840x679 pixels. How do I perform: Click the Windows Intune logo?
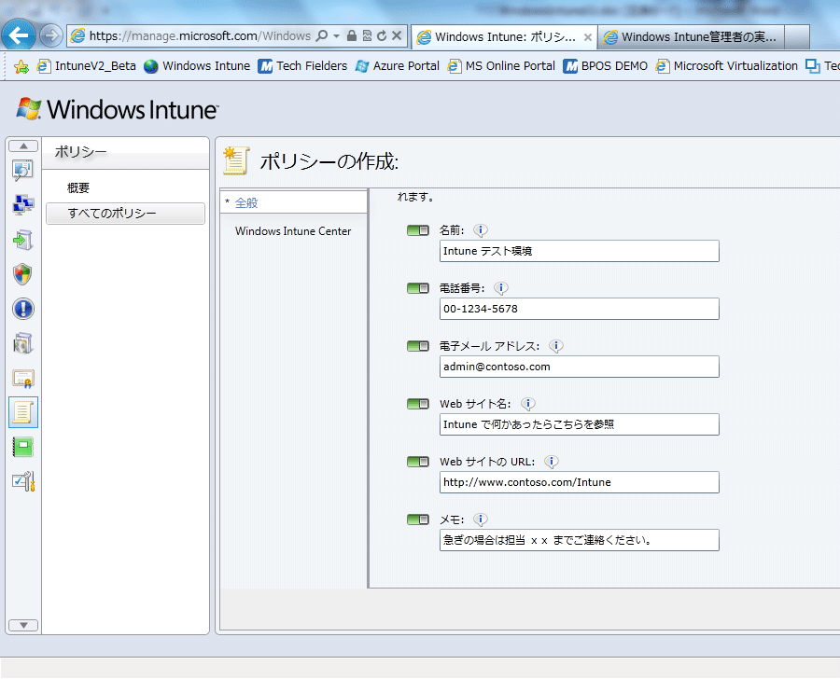pyautogui.click(x=118, y=109)
